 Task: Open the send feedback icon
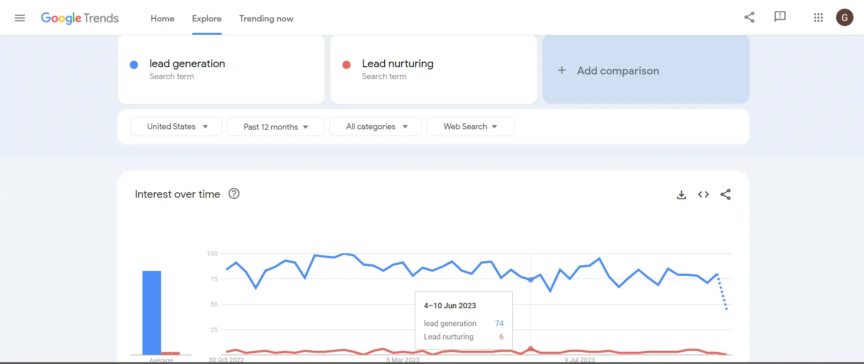(780, 17)
